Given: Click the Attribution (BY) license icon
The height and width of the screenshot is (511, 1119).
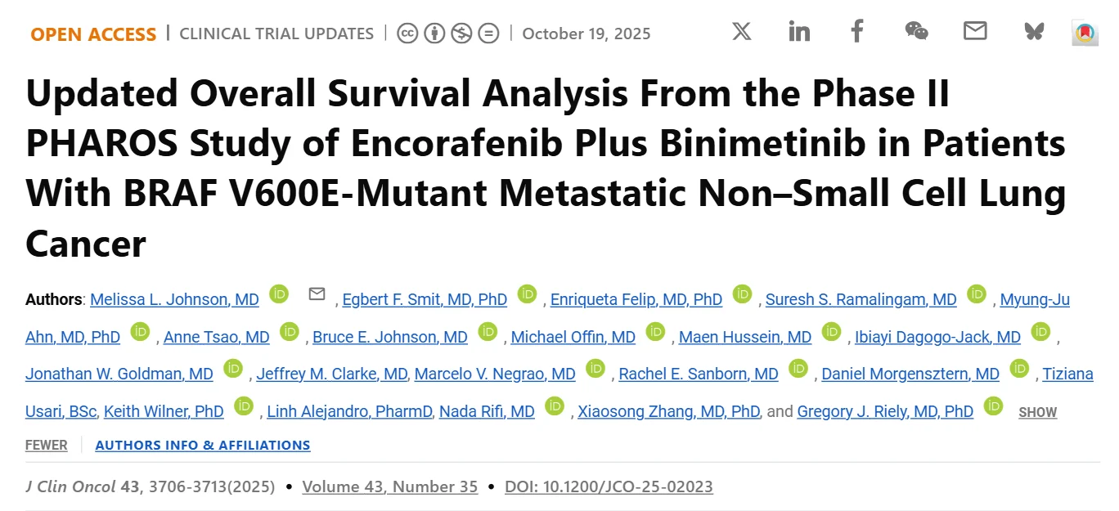Looking at the screenshot, I should click(434, 34).
